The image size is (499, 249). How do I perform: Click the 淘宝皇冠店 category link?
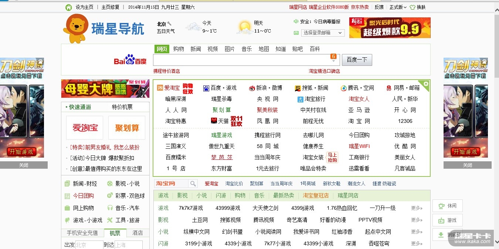pos(316,195)
